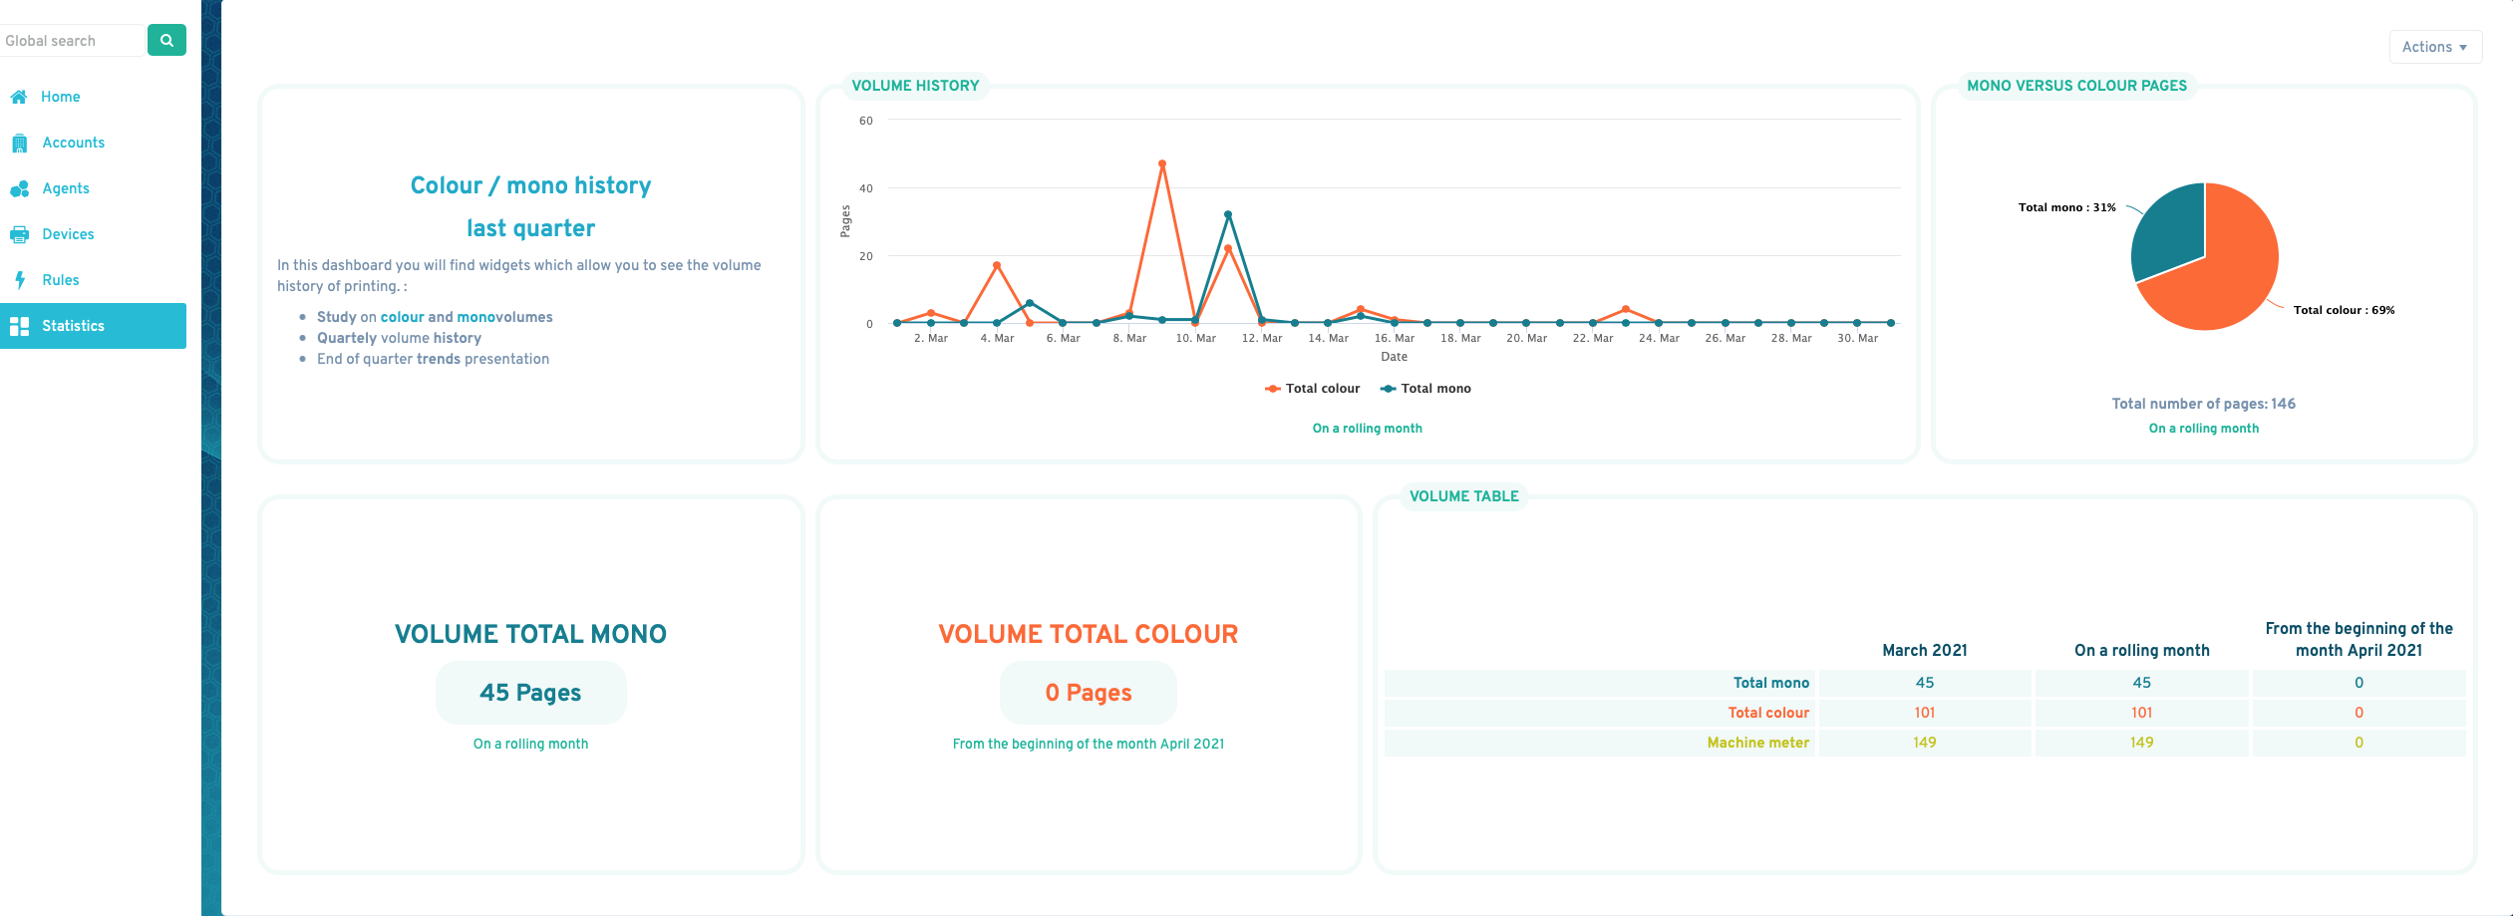
Task: Select the Accounts building icon
Action: [19, 143]
